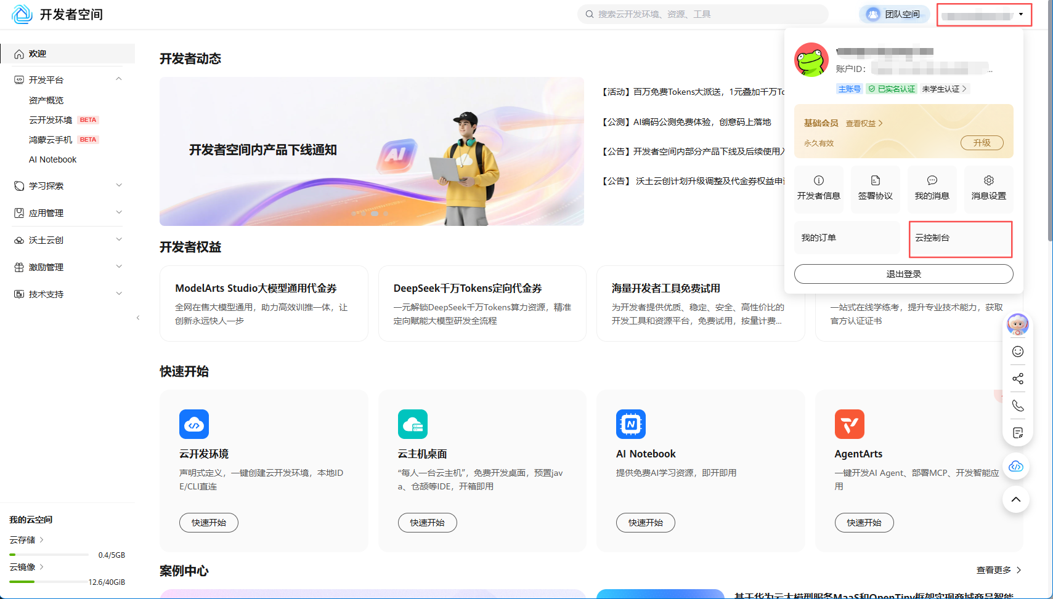Click the note survey icon
1053x599 pixels.
[1018, 433]
